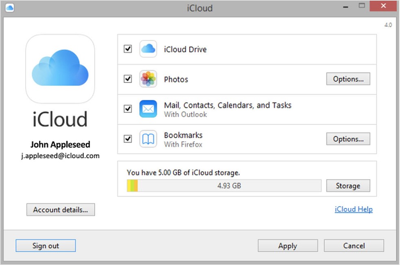The image size is (400, 265).
Task: Cancel changes and dismiss settings
Action: click(353, 246)
